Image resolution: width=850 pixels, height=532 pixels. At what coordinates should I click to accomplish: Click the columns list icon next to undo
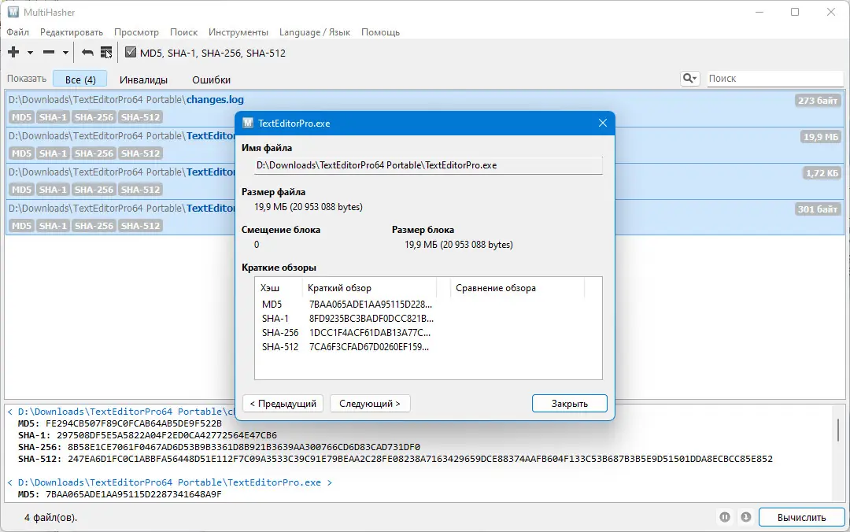(x=106, y=52)
